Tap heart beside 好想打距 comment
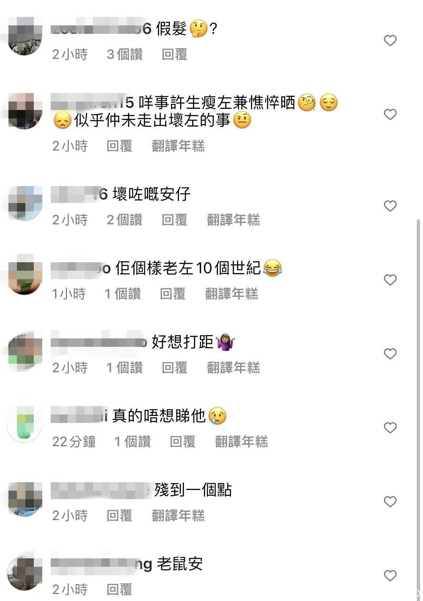 pyautogui.click(x=390, y=354)
